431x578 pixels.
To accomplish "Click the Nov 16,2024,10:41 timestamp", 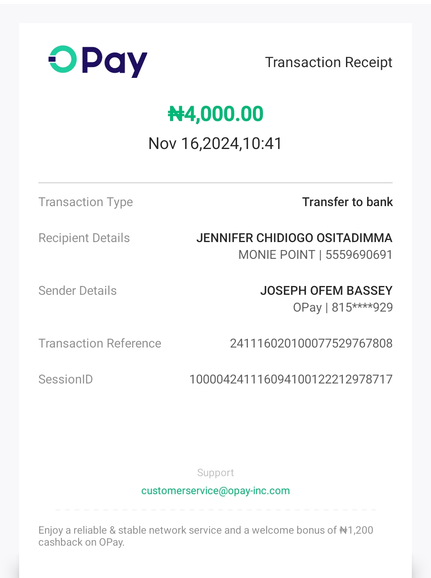I will pos(215,143).
